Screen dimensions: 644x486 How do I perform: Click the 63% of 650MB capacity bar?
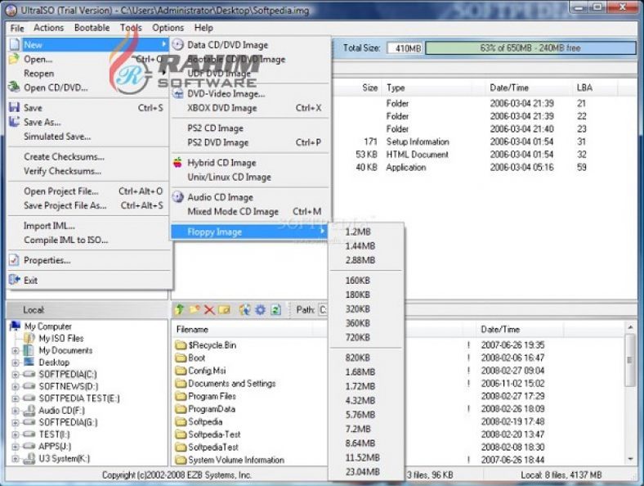tap(530, 48)
